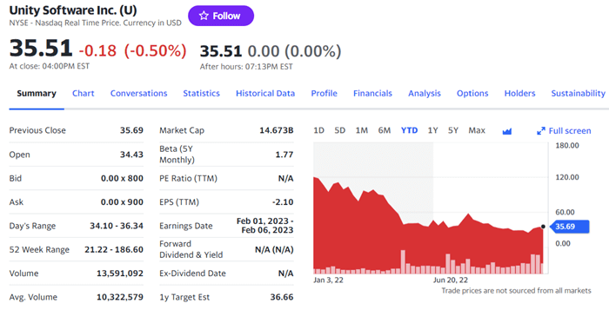Viewport: 609px width, 323px height.
Task: View the Holders tab
Action: [x=519, y=94]
